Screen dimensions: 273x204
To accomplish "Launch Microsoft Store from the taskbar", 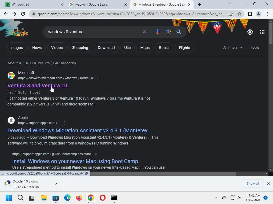I will coord(55,198).
